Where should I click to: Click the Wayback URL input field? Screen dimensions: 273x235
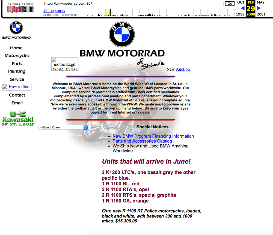click(x=133, y=4)
